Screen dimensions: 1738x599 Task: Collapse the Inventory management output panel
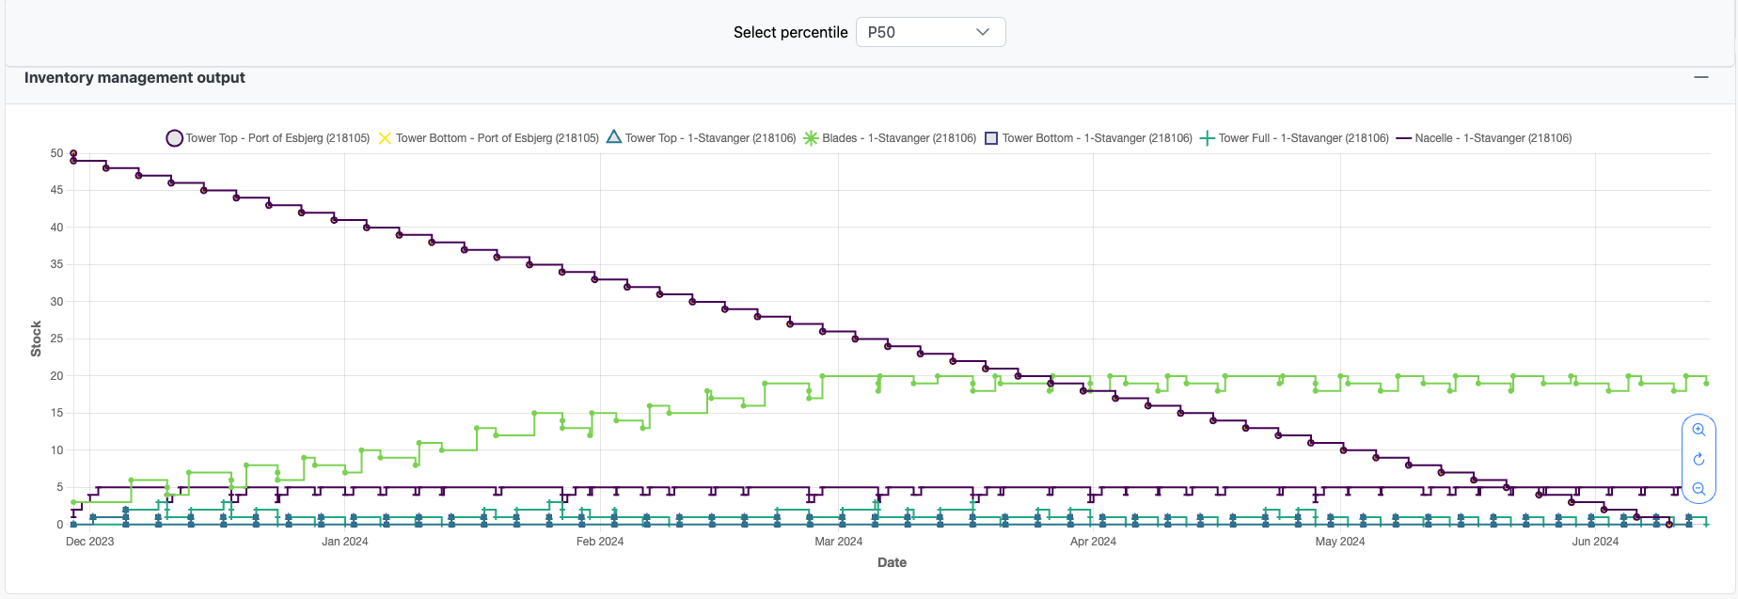coord(1700,77)
